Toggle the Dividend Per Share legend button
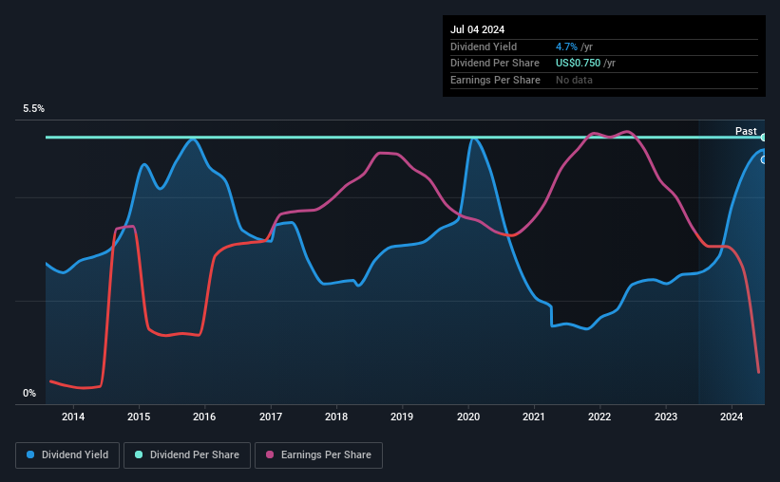Screen dimensions: 780x482 pyautogui.click(x=187, y=455)
